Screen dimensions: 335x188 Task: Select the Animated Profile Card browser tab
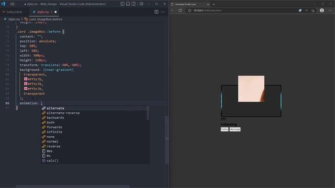(x=190, y=4)
